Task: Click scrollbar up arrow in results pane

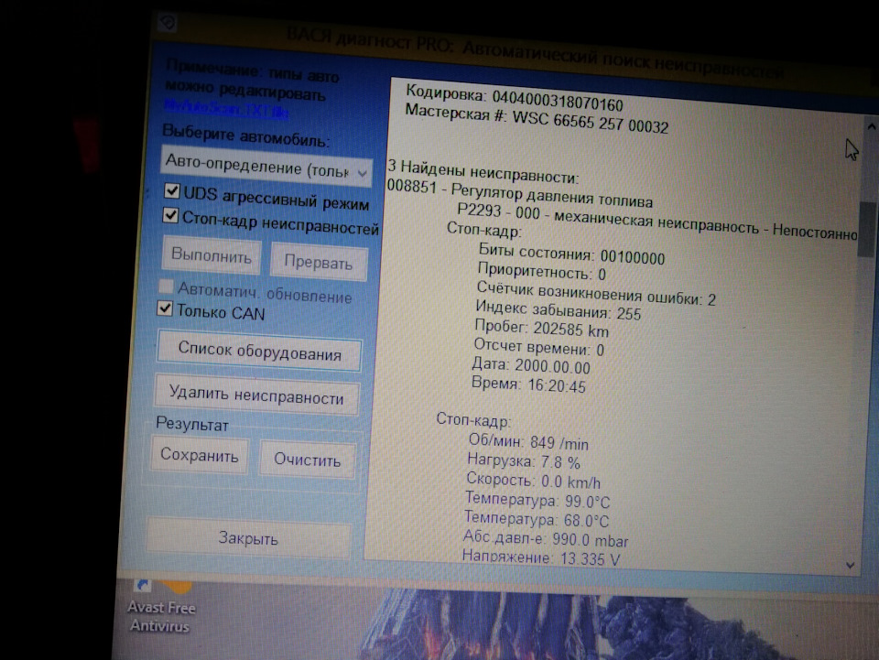Action: (x=871, y=127)
